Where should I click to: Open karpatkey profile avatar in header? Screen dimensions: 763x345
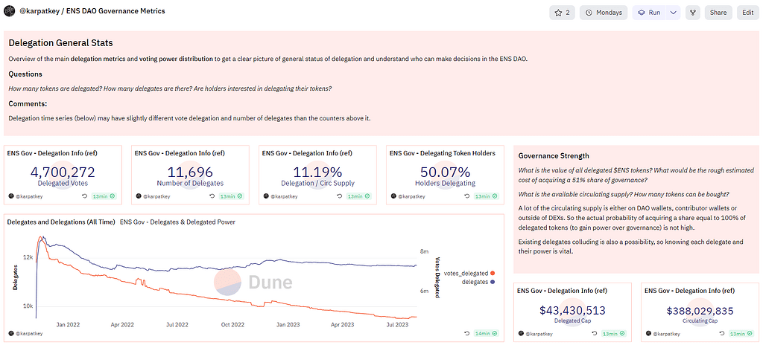[x=9, y=11]
